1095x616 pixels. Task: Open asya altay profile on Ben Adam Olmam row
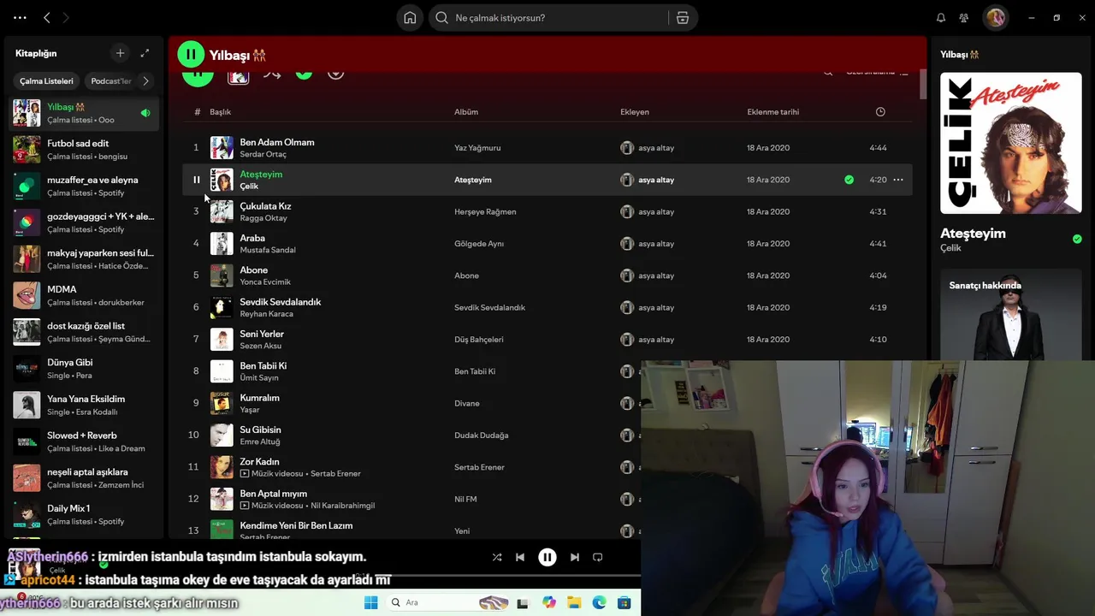click(656, 148)
